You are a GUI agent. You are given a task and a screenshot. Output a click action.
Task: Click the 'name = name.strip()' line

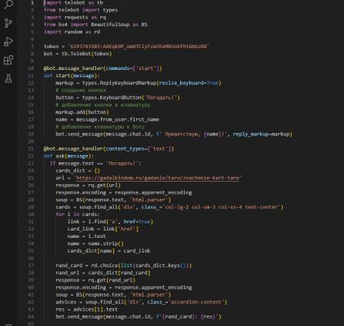(x=95, y=244)
